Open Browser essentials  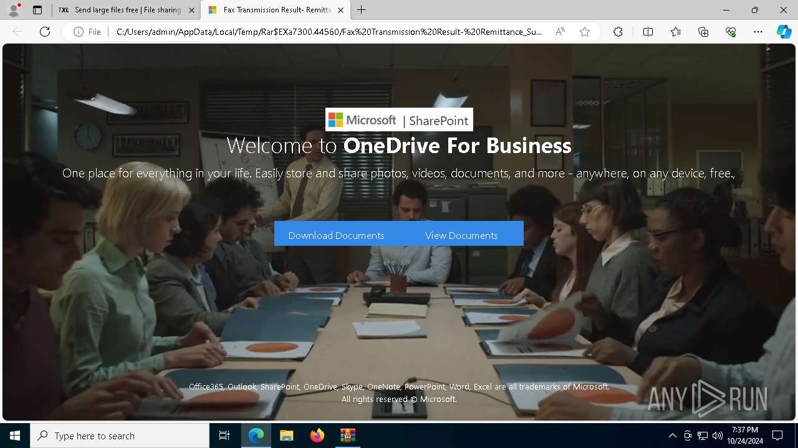coord(731,32)
